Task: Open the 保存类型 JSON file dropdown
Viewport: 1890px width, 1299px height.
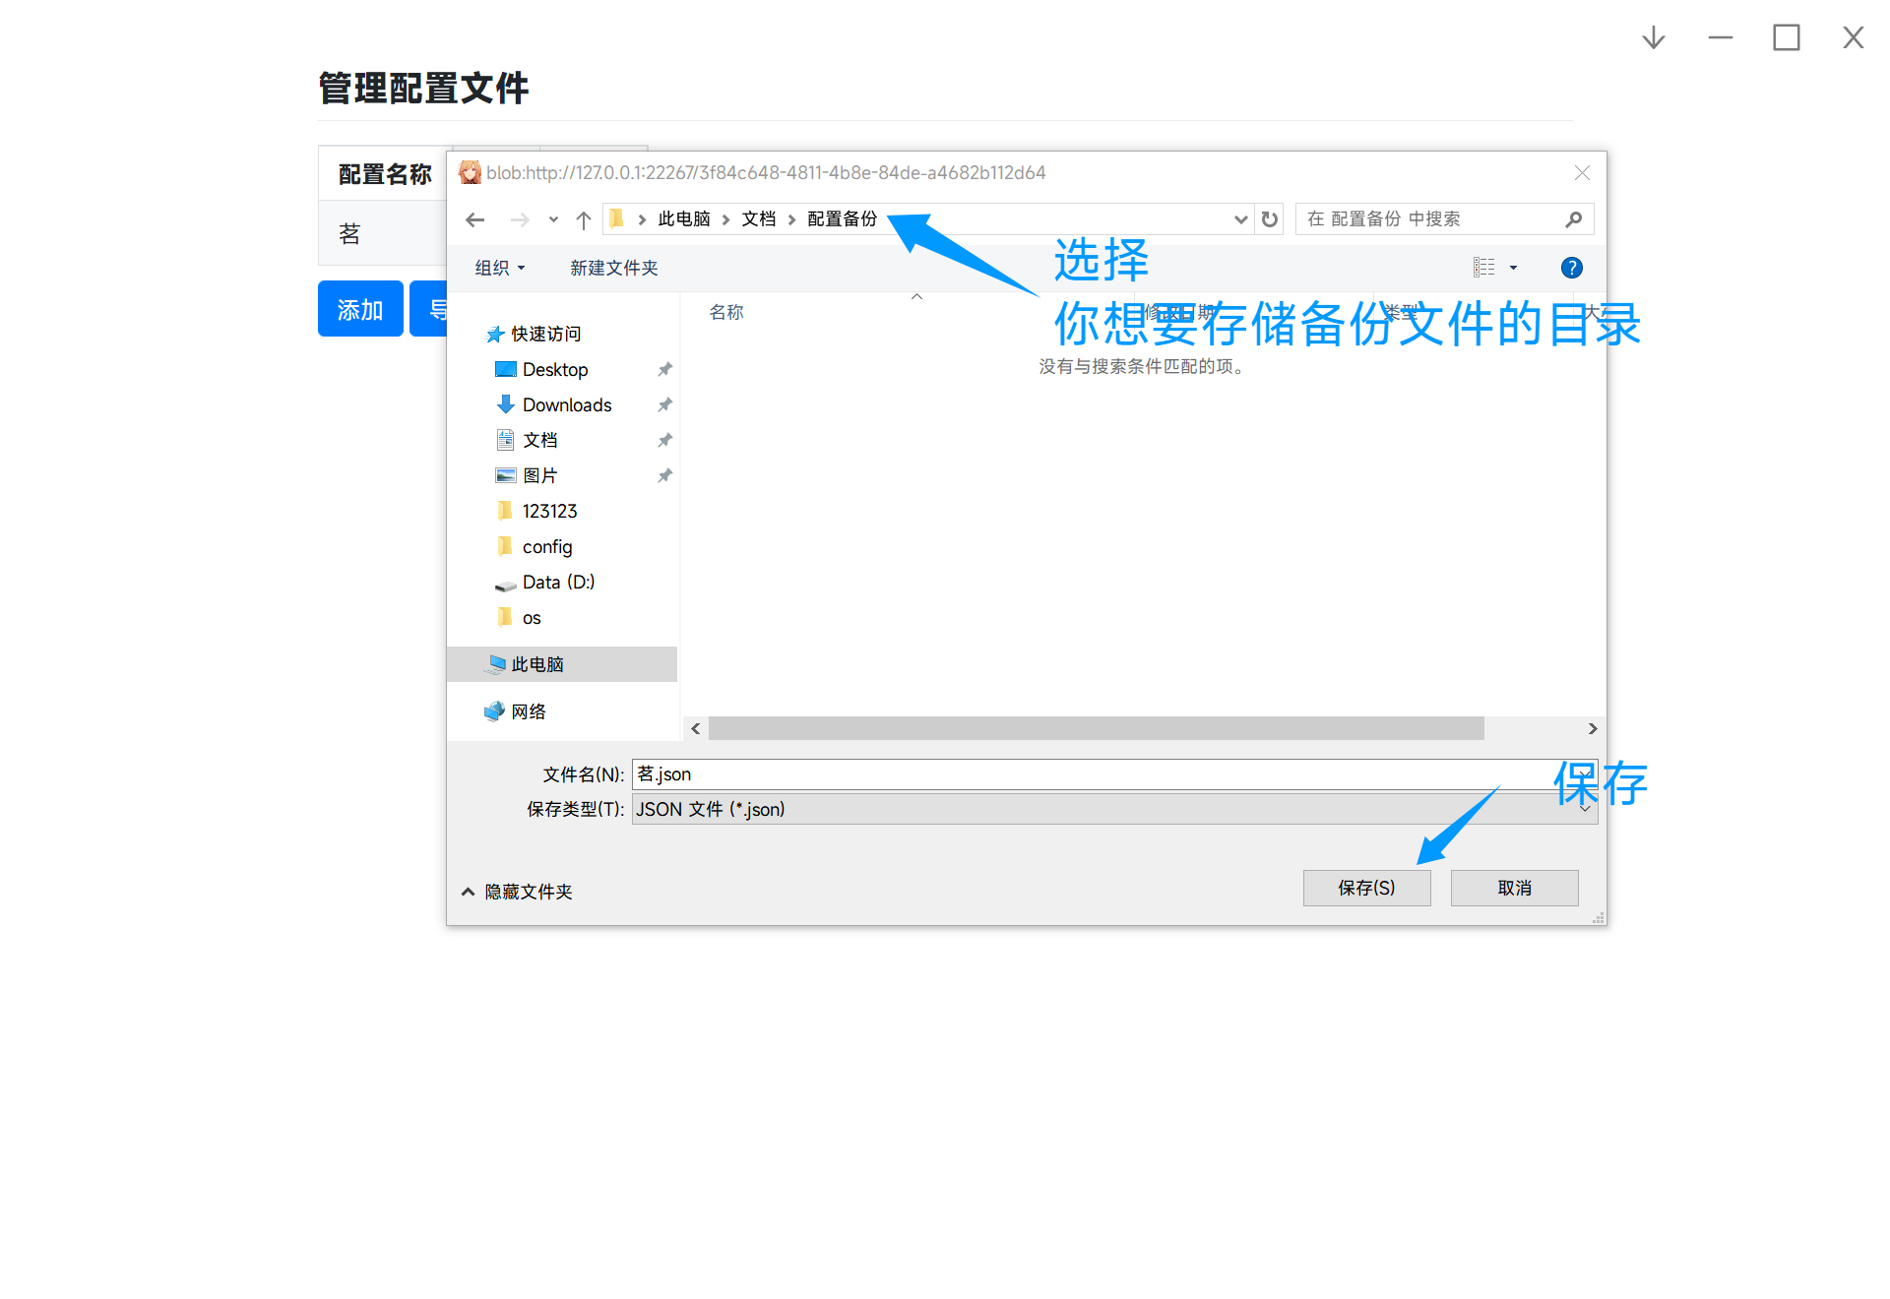Action: coord(1583,808)
